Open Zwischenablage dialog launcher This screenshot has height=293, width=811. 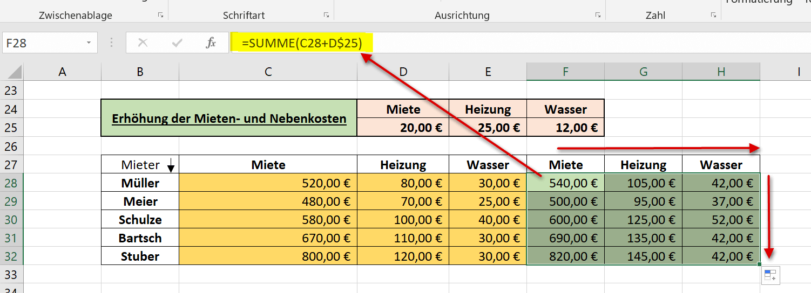click(160, 16)
